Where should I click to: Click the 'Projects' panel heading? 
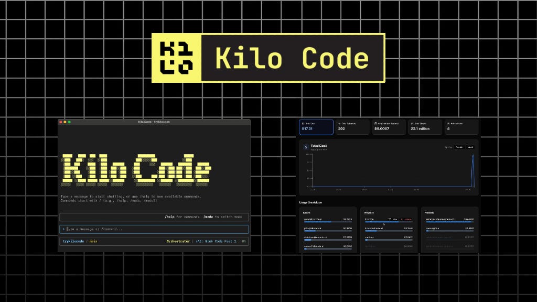[x=369, y=213]
